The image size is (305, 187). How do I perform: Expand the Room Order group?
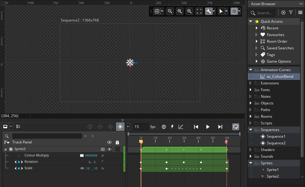coord(257,41)
